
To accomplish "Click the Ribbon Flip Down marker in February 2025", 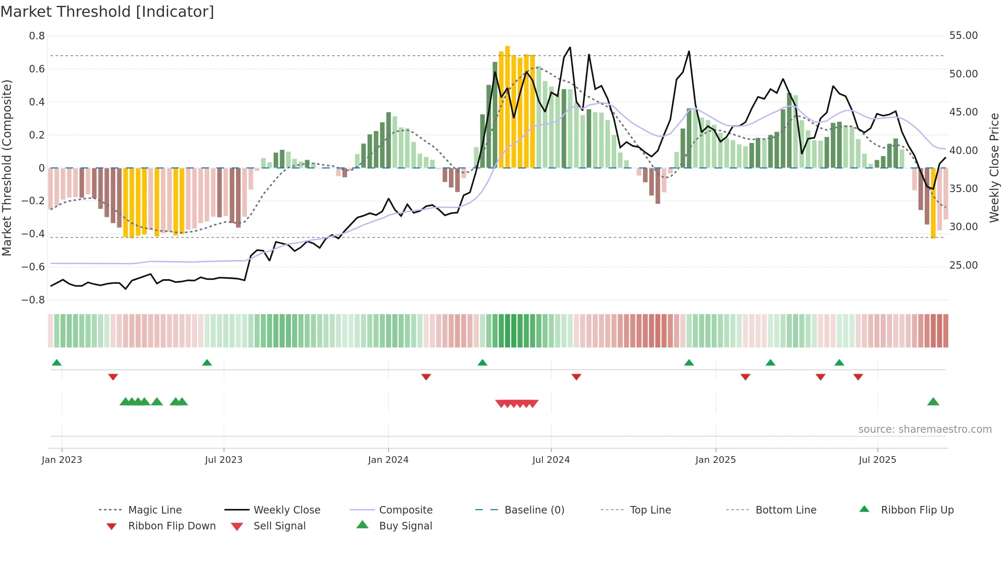I will point(745,377).
